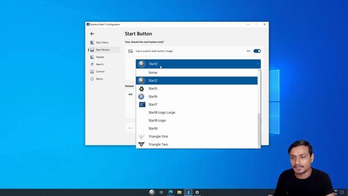Open the Taskbar settings page
348x196 pixels.
point(100,57)
